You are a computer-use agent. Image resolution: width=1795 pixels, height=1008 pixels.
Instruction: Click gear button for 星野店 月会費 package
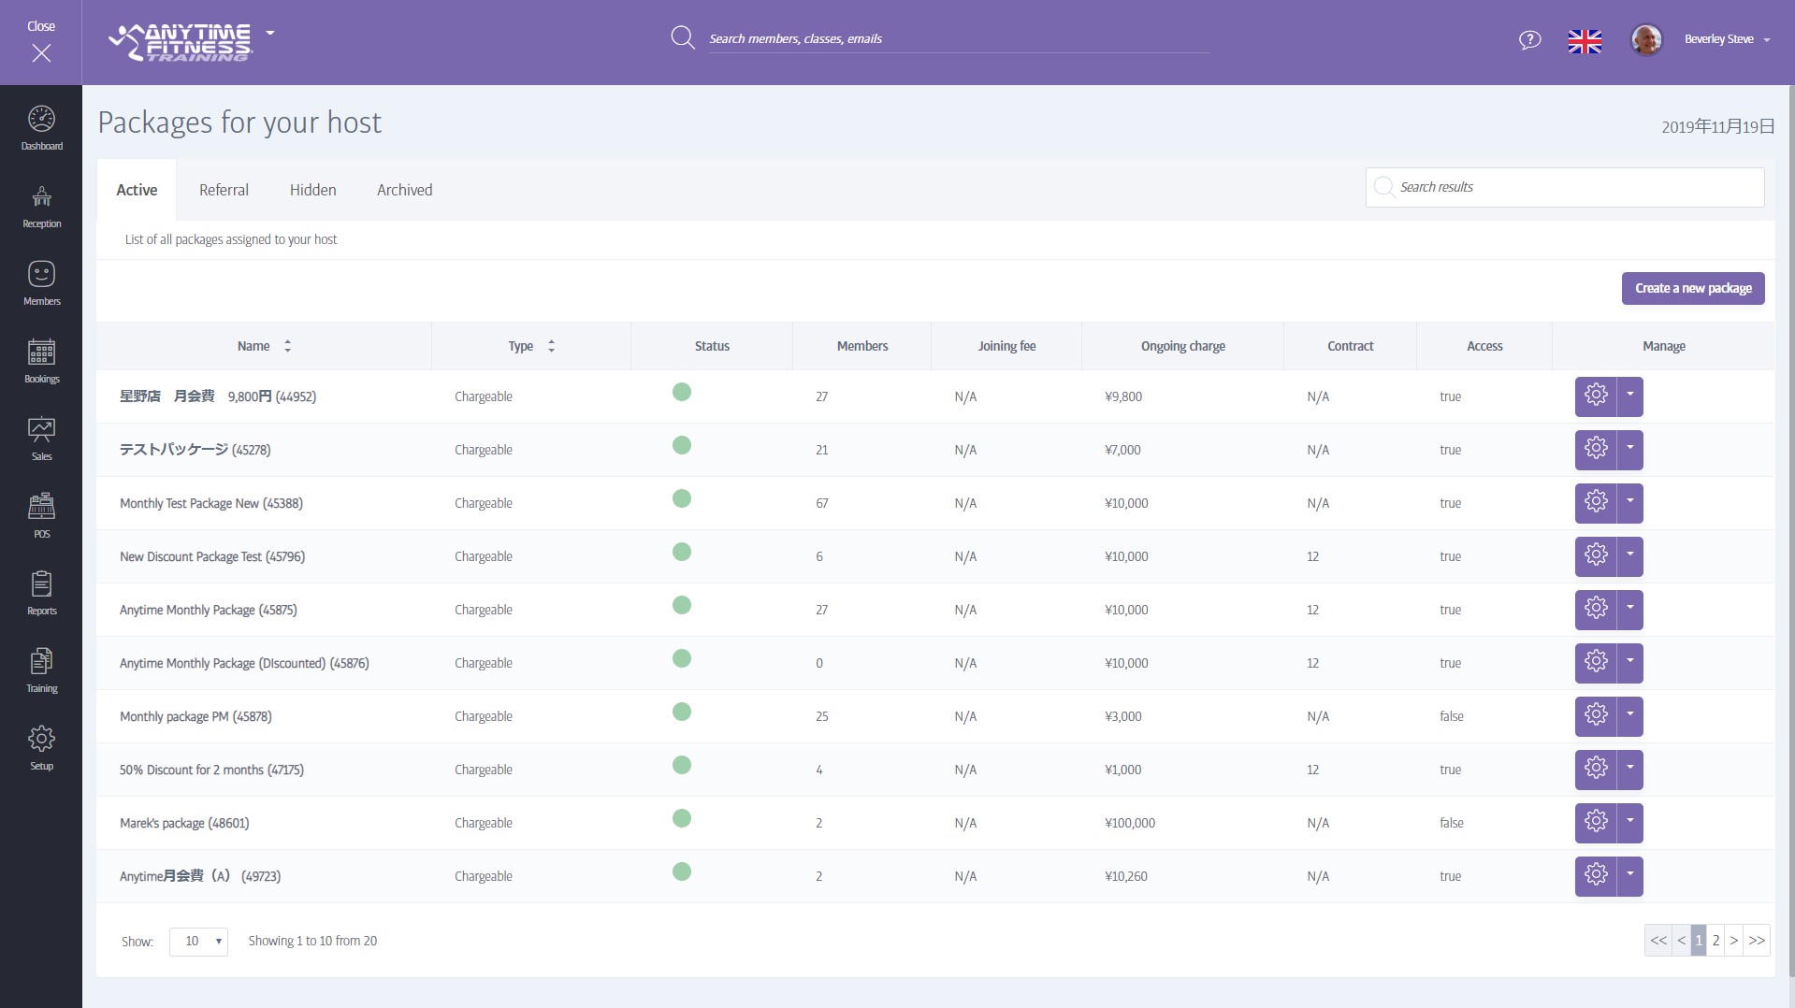click(x=1596, y=396)
